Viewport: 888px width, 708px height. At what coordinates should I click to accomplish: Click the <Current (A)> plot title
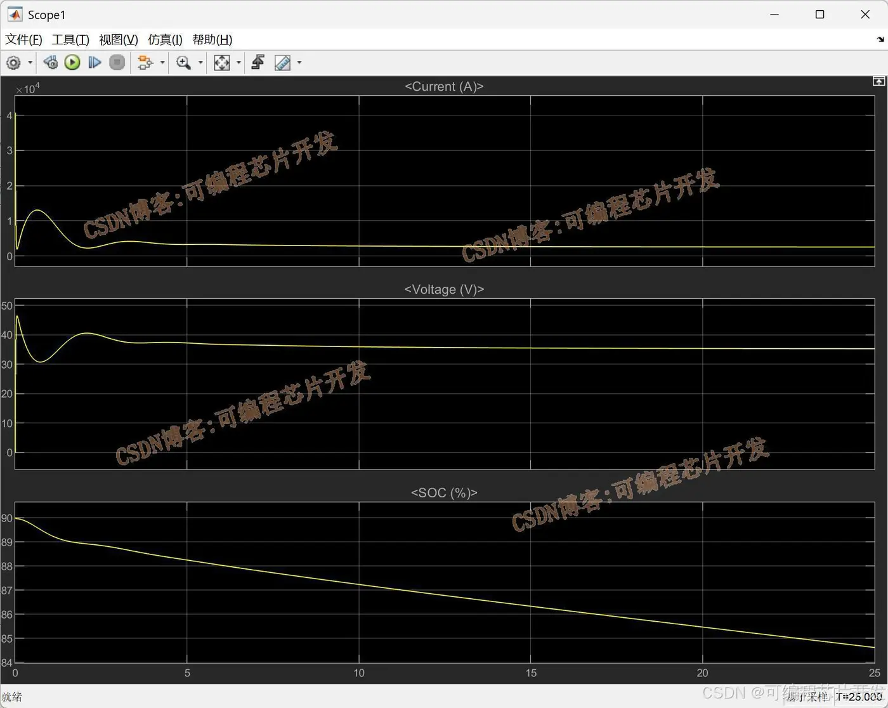[444, 86]
